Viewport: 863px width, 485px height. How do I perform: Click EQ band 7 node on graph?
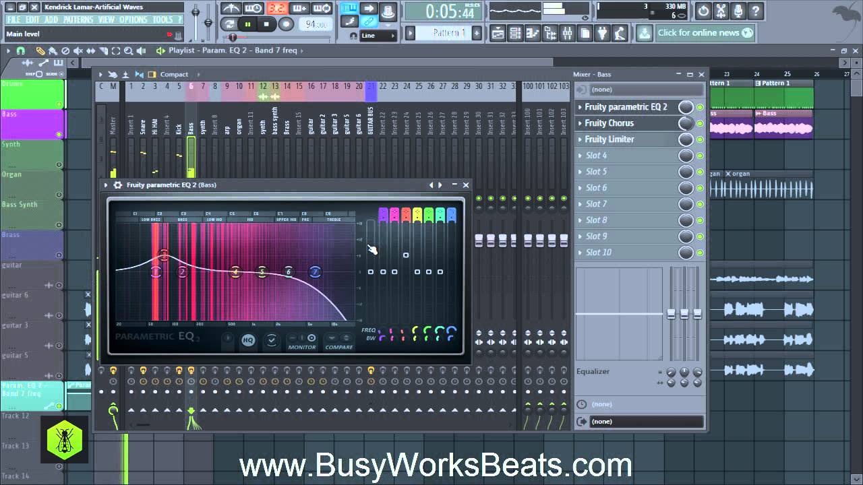(x=315, y=272)
